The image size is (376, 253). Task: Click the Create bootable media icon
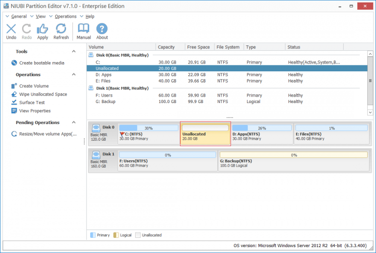point(14,63)
